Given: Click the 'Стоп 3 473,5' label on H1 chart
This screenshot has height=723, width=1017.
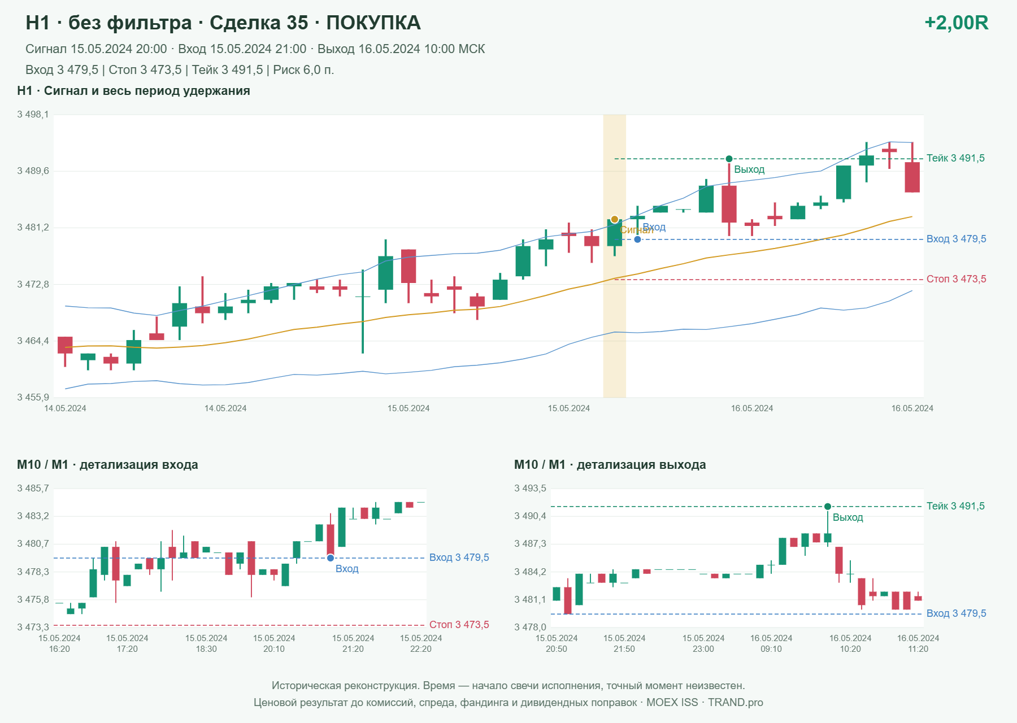Looking at the screenshot, I should tap(956, 279).
